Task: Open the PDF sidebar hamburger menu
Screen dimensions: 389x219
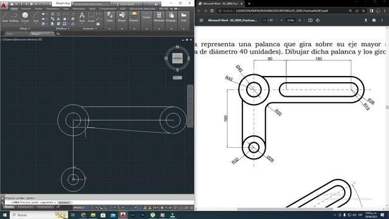Action: [x=201, y=20]
